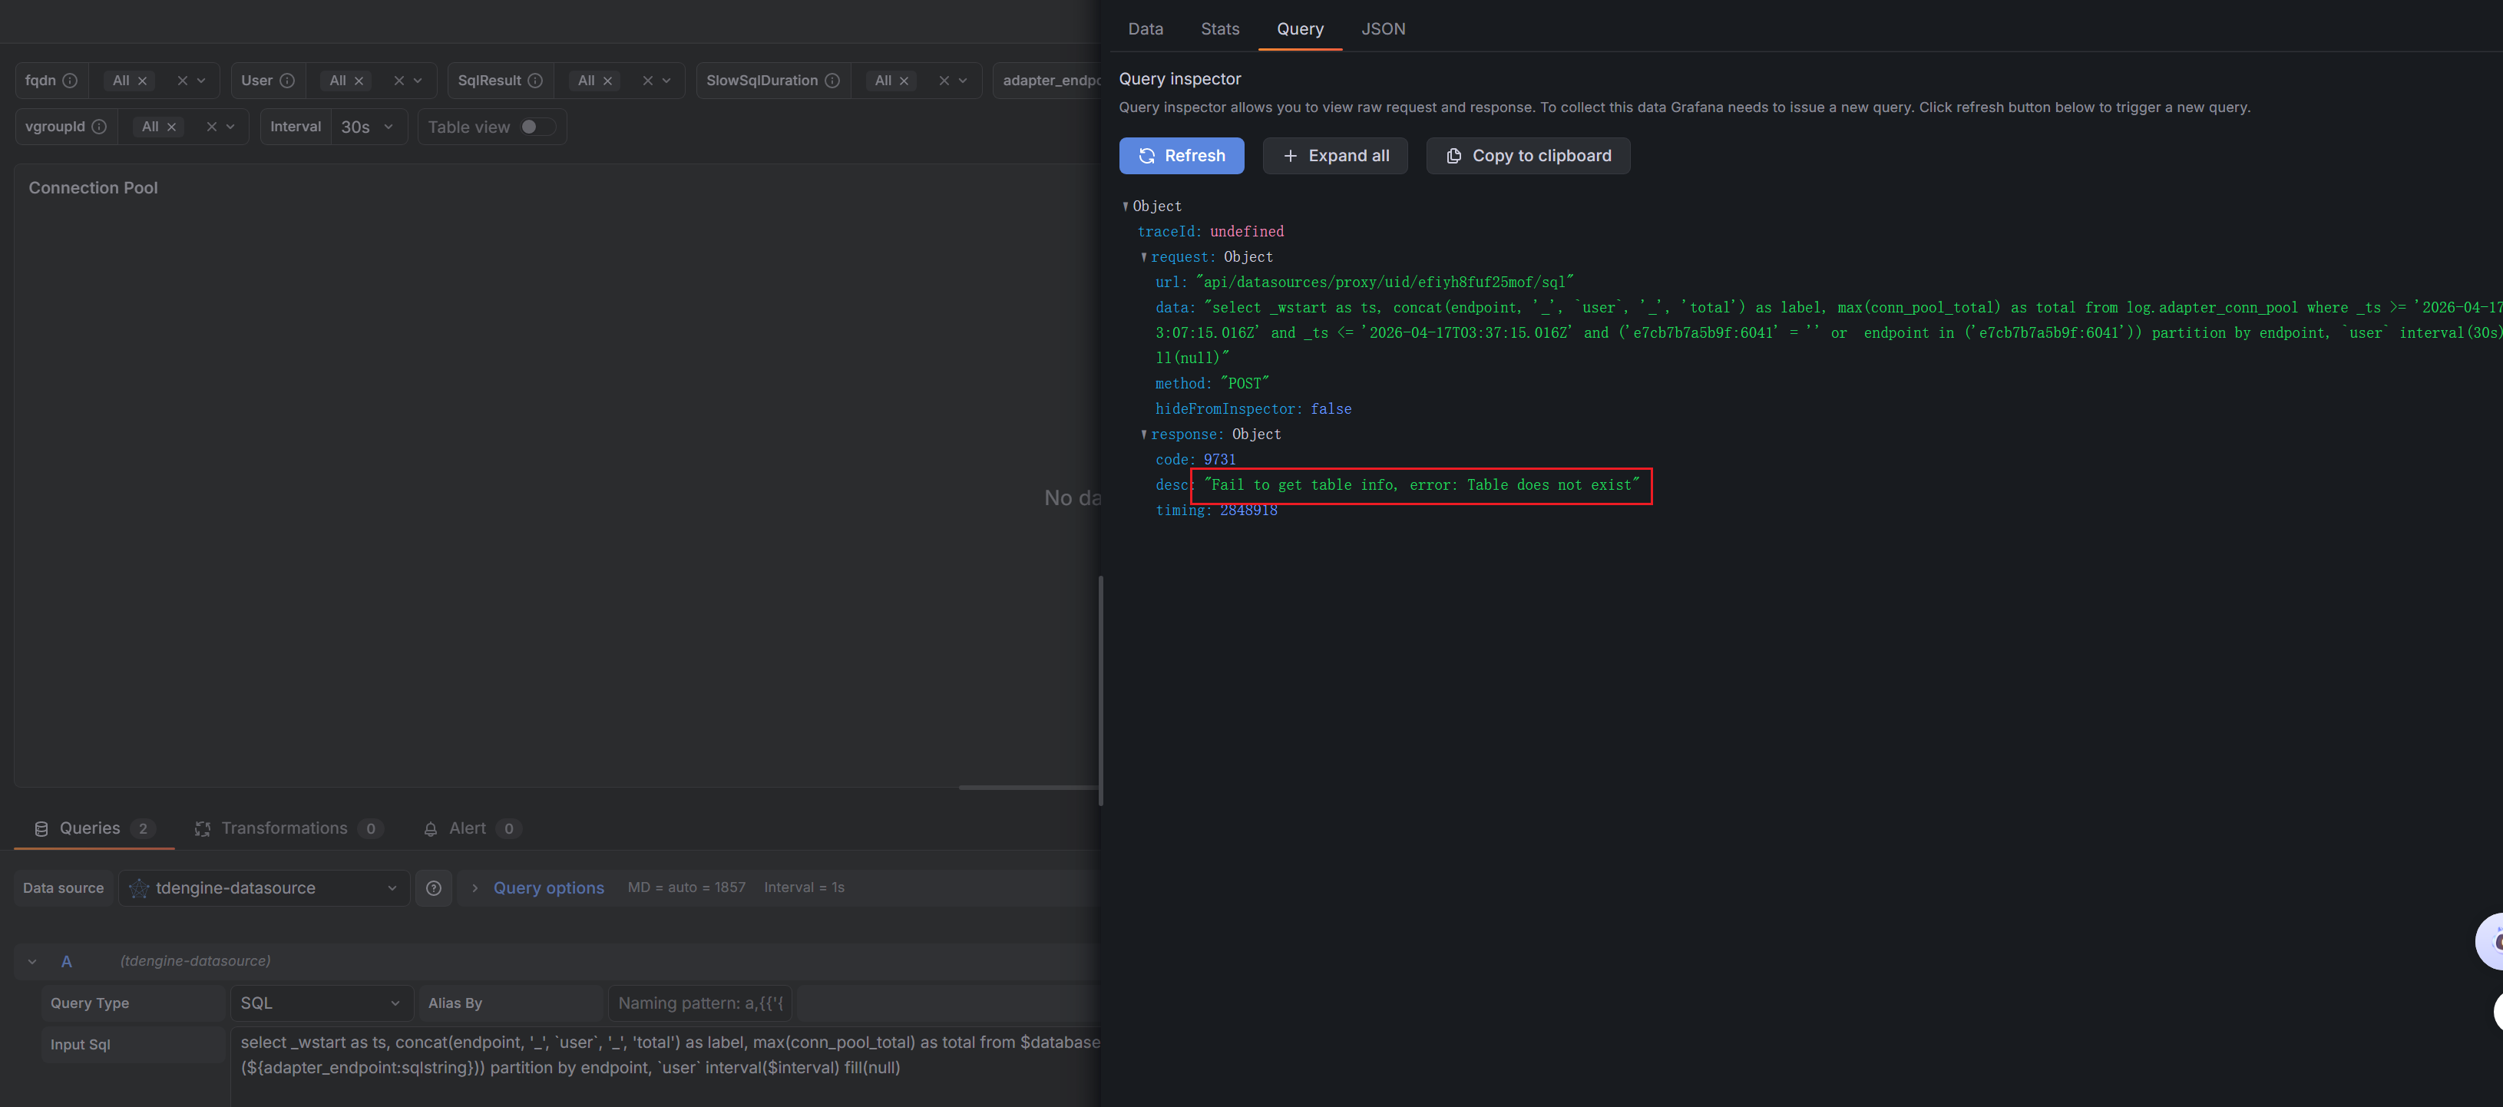Open the tdengine-datasource picker
Screen dimensions: 2503x1107
point(263,888)
